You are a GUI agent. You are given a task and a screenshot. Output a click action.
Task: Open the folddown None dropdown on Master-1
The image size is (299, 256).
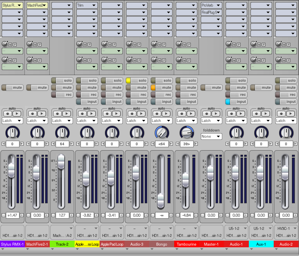(211, 137)
